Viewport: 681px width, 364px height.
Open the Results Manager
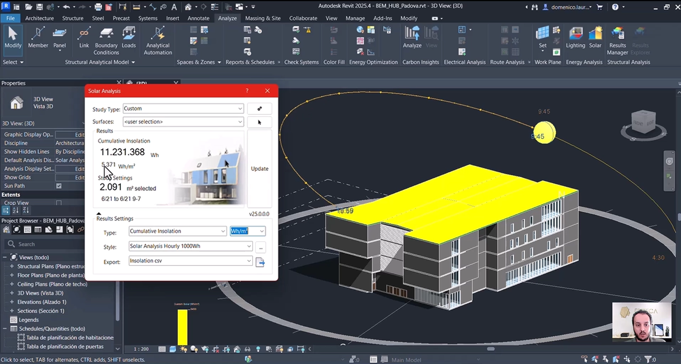click(618, 41)
